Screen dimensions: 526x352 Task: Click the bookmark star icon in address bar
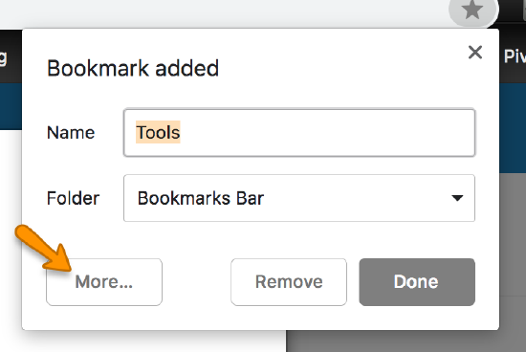[x=472, y=11]
